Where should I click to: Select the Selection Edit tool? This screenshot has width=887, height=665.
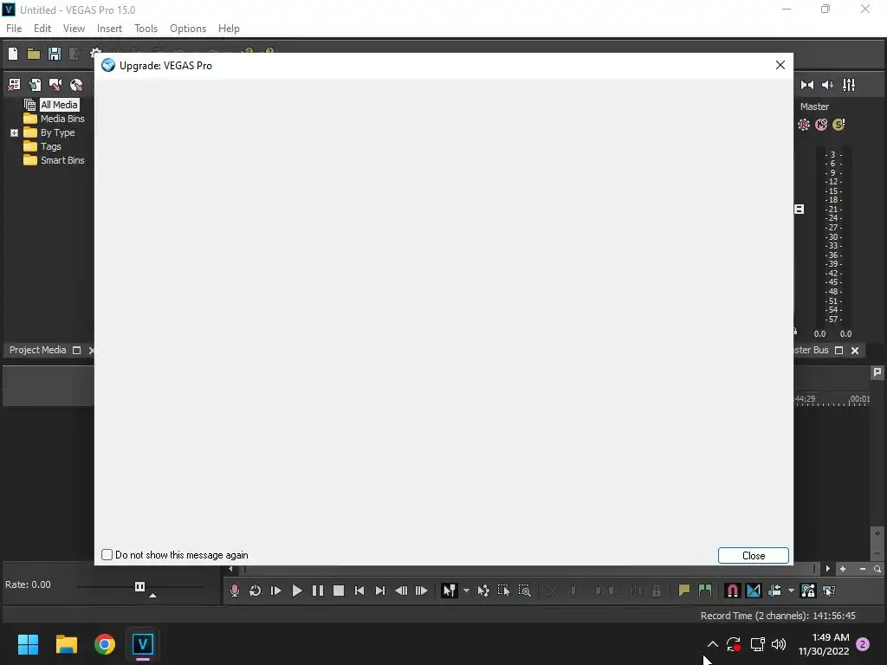(503, 591)
